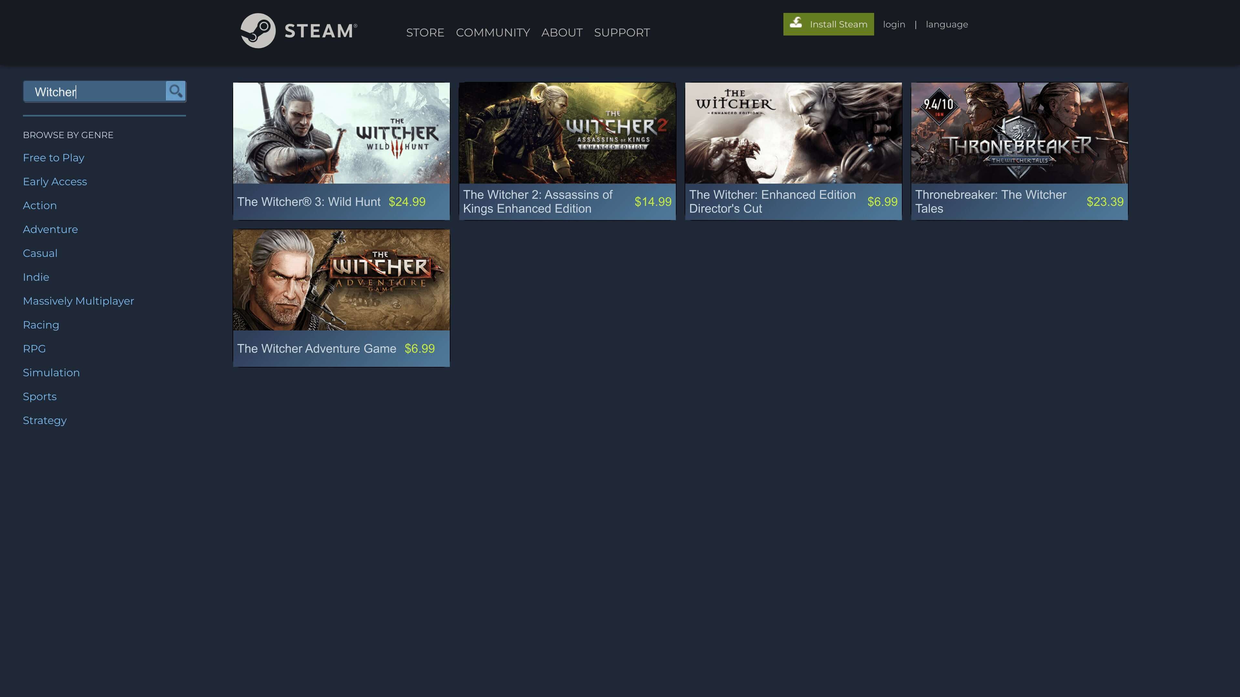
Task: Open The Witcher Adventure Game thumbnail
Action: pos(341,280)
